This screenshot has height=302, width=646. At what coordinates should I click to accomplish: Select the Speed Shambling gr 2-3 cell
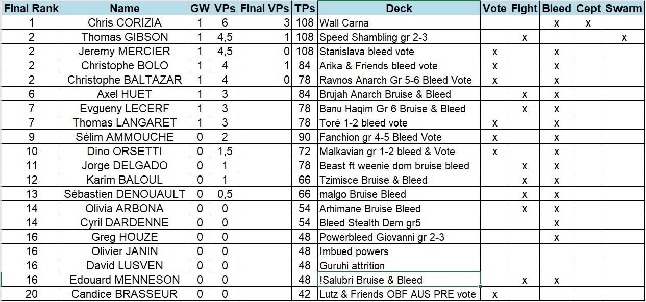399,37
